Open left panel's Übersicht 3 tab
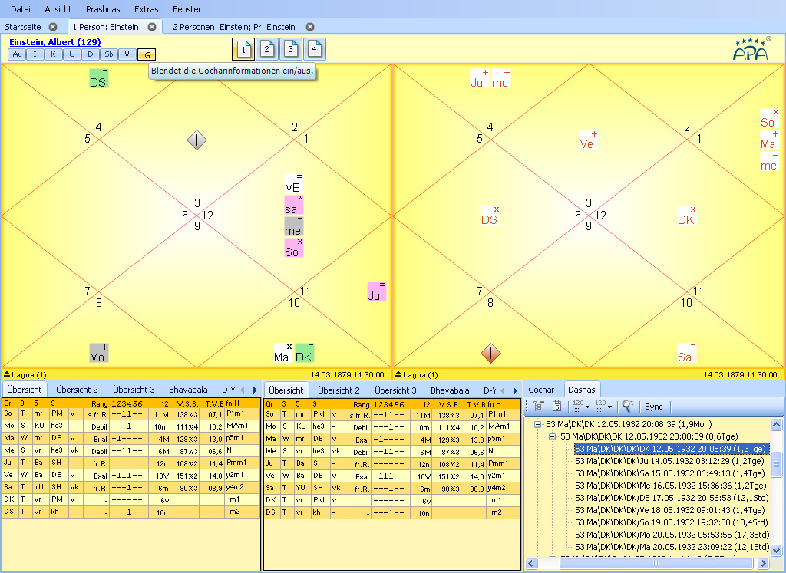The width and height of the screenshot is (786, 573). pyautogui.click(x=134, y=390)
